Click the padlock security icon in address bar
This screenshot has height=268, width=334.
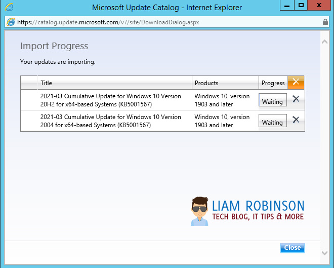click(325, 22)
